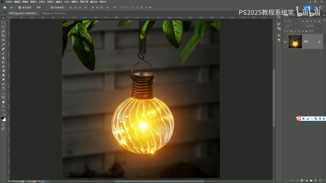Select the Eraser tool
The width and height of the screenshot is (326, 183).
click(x=3, y=67)
